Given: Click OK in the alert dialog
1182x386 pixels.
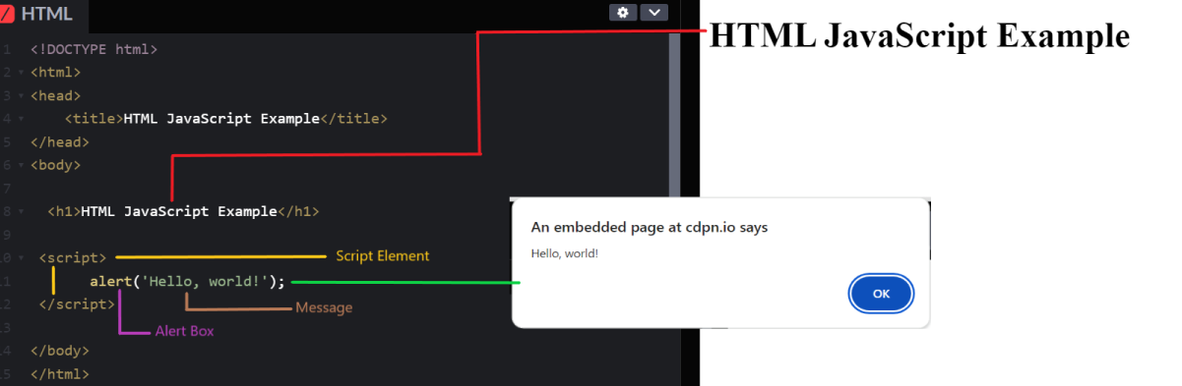Looking at the screenshot, I should 882,294.
